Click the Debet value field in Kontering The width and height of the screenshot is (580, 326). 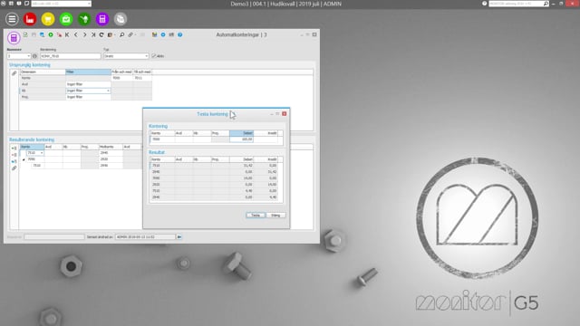pos(241,139)
